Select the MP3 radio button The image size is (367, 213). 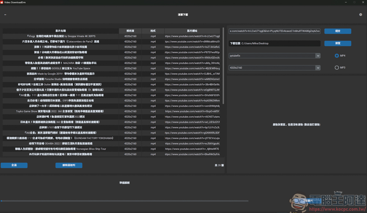[337, 68]
